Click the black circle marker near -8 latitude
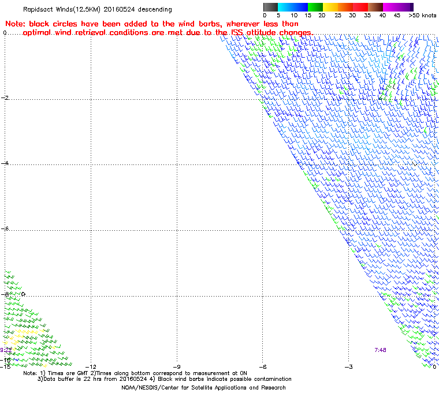This screenshot has height=397, width=439. point(23,294)
